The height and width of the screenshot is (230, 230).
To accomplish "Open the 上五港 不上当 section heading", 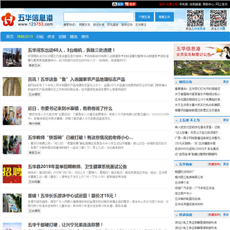I will tap(189, 120).
